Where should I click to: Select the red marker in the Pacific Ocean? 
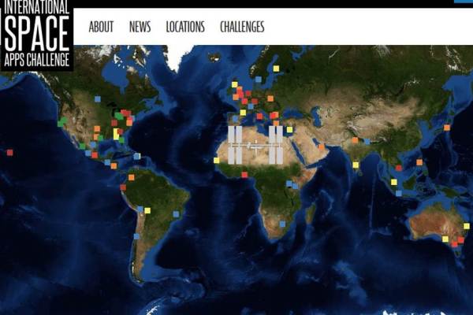pyautogui.click(x=9, y=152)
